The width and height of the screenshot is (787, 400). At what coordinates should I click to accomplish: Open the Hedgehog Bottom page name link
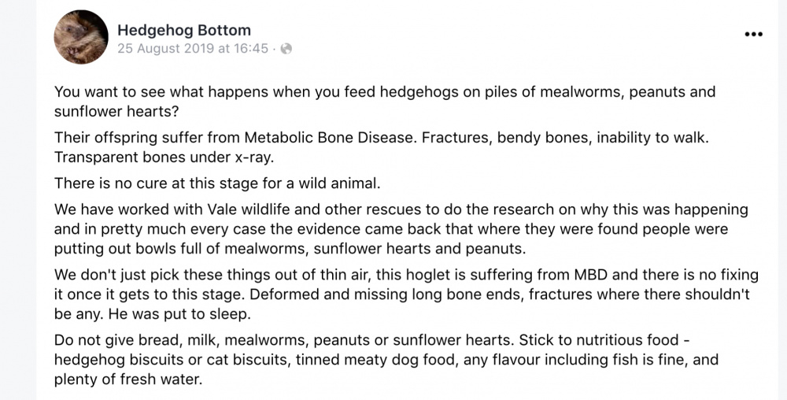pyautogui.click(x=184, y=30)
